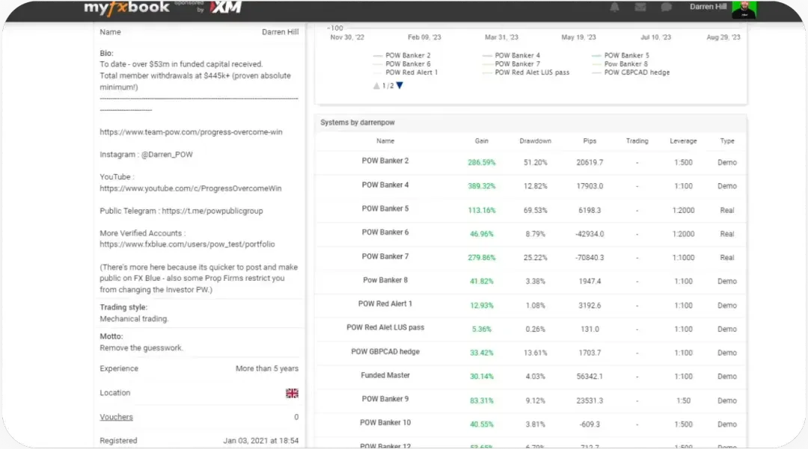This screenshot has width=808, height=449.
Task: Click the XM sponsor logo
Action: (224, 7)
